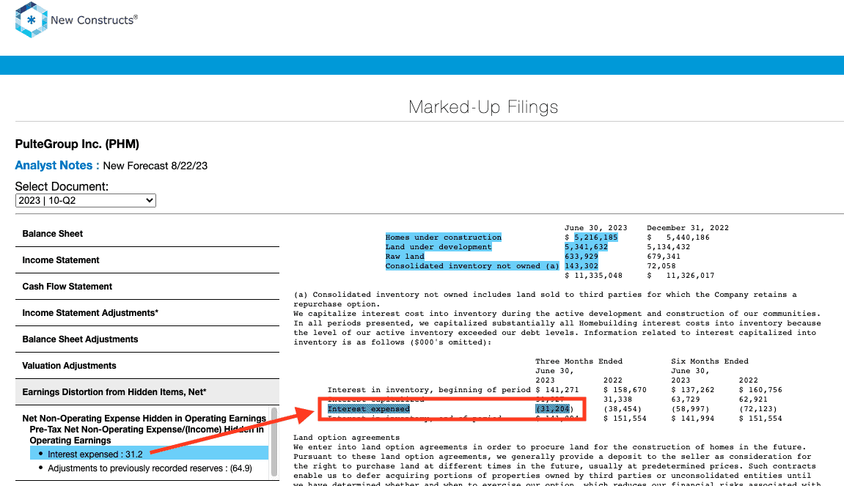
Task: Collapse Earnings Distortion from Hidden Items section
Action: click(147, 392)
